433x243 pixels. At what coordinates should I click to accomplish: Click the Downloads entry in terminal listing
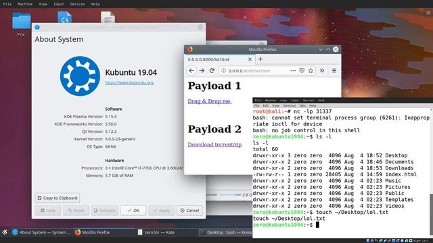pos(399,168)
